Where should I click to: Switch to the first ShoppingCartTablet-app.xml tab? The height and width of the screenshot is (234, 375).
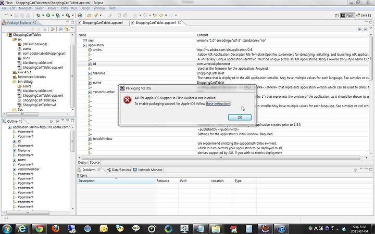[103, 23]
